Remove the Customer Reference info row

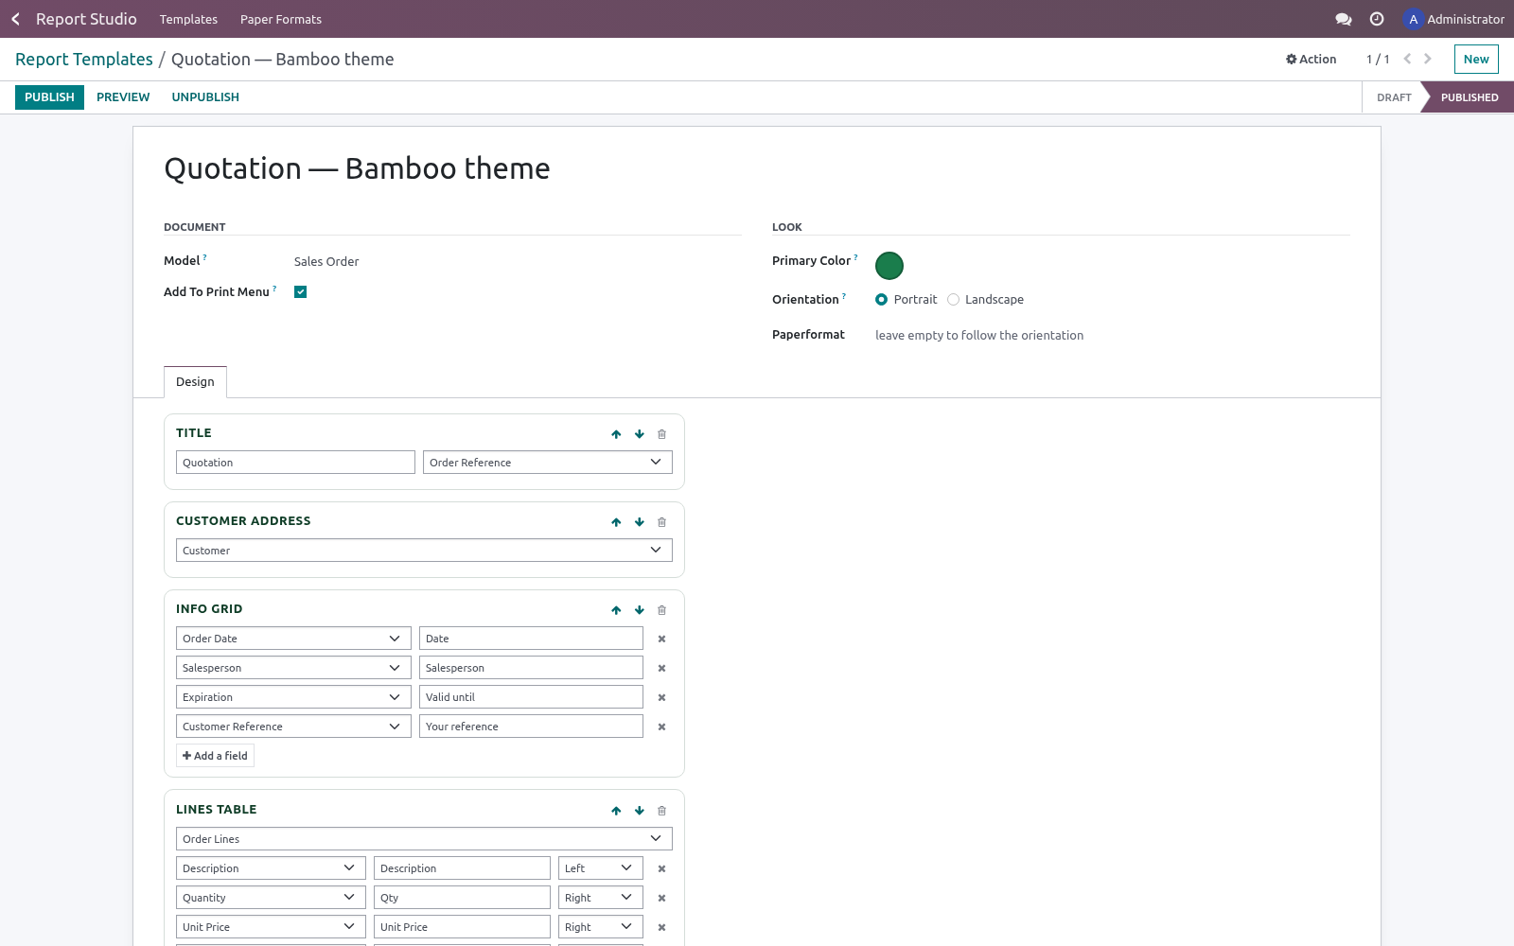coord(661,727)
